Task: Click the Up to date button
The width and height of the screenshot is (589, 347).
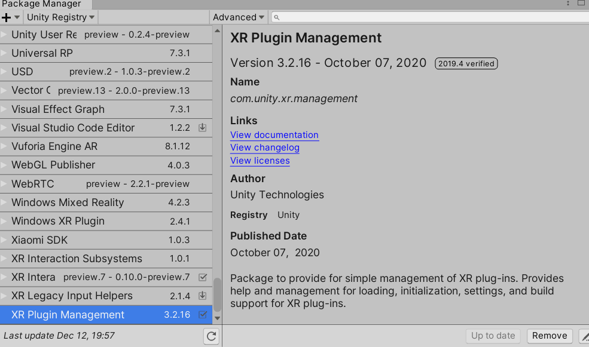Action: coord(493,336)
